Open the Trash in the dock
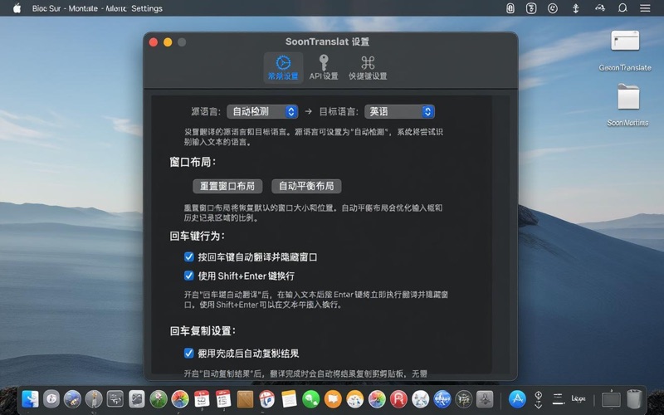 click(634, 399)
